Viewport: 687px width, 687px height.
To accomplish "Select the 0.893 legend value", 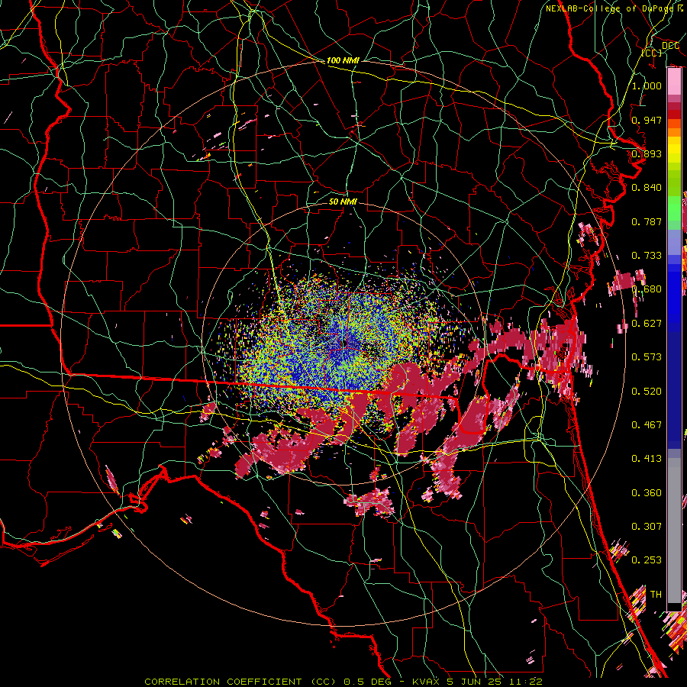I will [647, 153].
